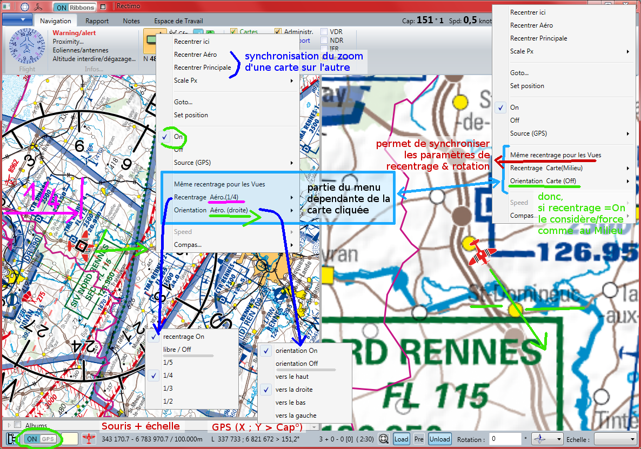Open Eoliennes/antennes option
This screenshot has width=641, height=449.
81,50
